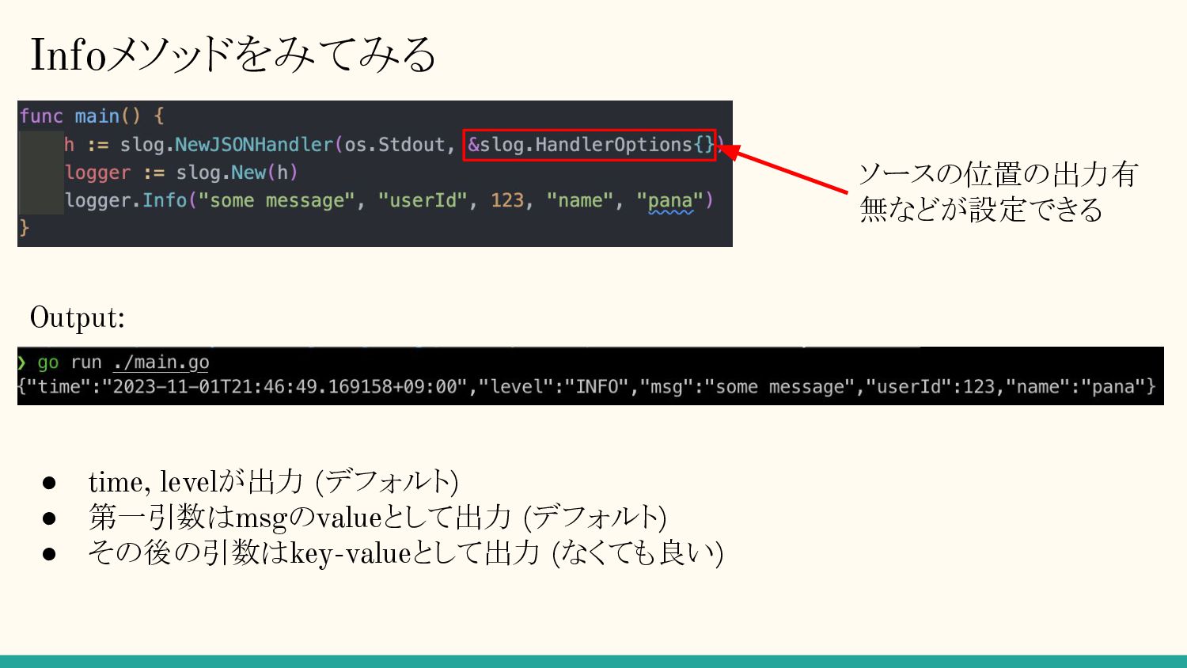Click the code snippet image

click(375, 173)
